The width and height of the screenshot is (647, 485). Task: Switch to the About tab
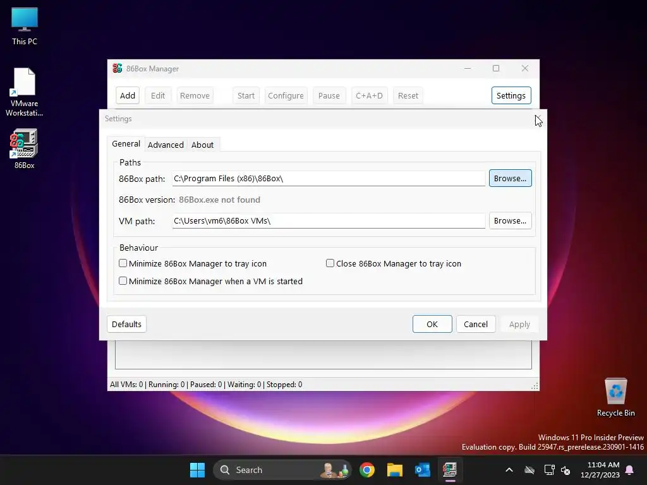tap(202, 145)
